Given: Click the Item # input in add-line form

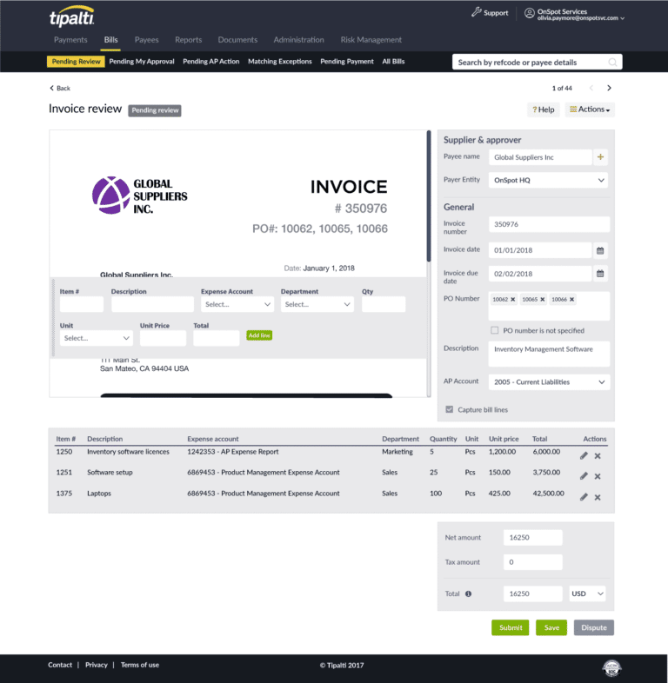Looking at the screenshot, I should (x=82, y=304).
